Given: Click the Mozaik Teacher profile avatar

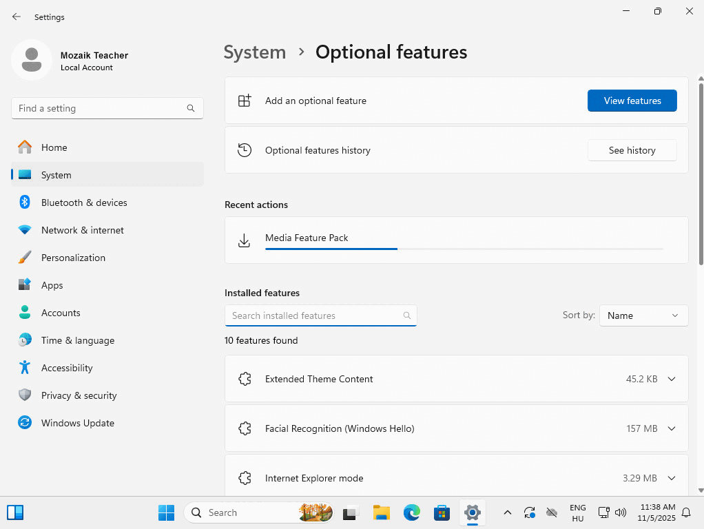Looking at the screenshot, I should coord(32,60).
